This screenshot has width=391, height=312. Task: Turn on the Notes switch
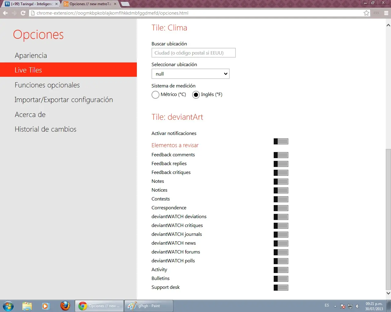point(281,182)
